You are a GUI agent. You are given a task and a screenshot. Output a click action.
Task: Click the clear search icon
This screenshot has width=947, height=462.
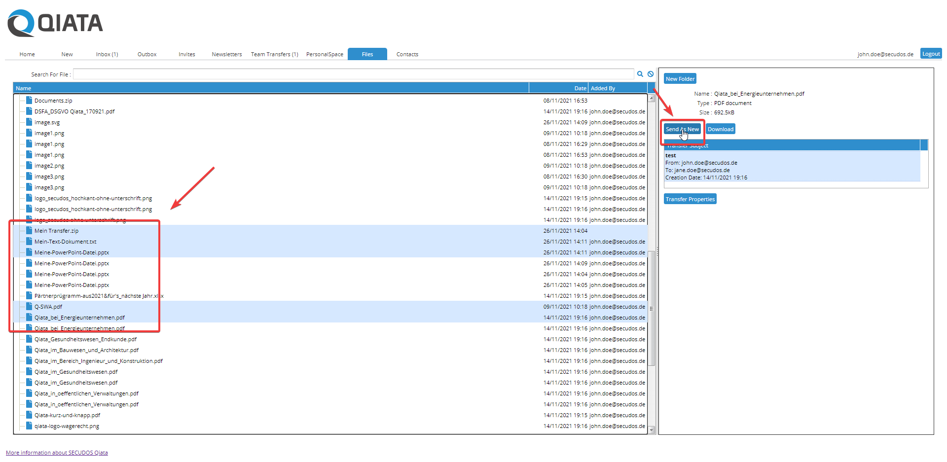(x=651, y=74)
